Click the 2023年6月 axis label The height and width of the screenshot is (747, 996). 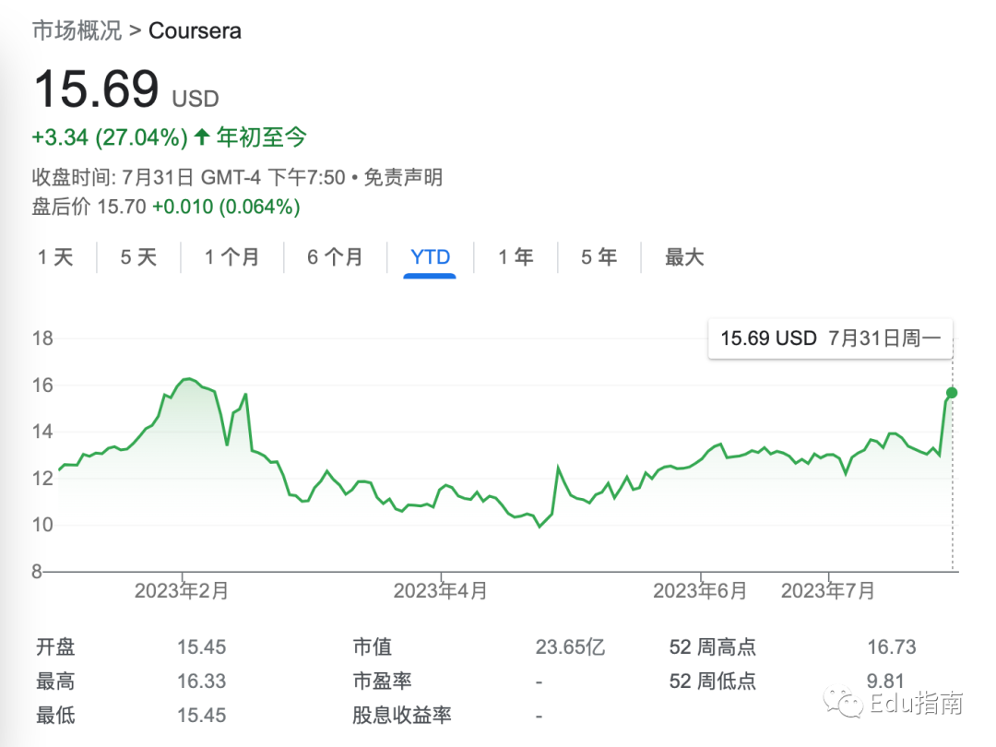click(700, 591)
